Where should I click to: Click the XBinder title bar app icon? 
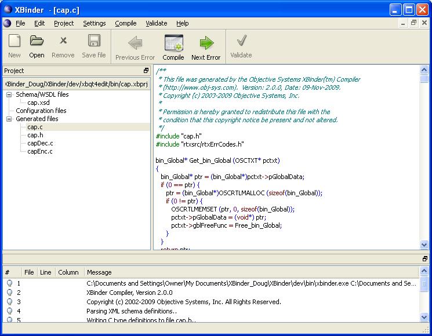[8, 10]
